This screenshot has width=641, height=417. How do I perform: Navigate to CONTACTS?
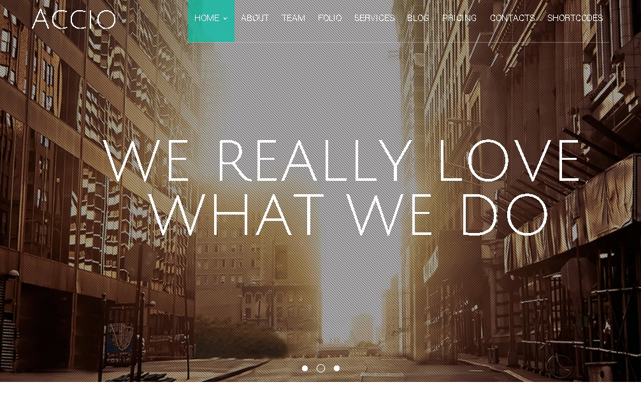point(512,18)
